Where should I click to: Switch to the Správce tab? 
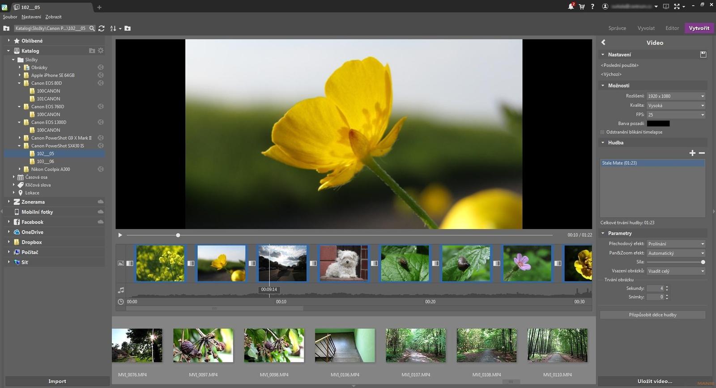click(617, 28)
